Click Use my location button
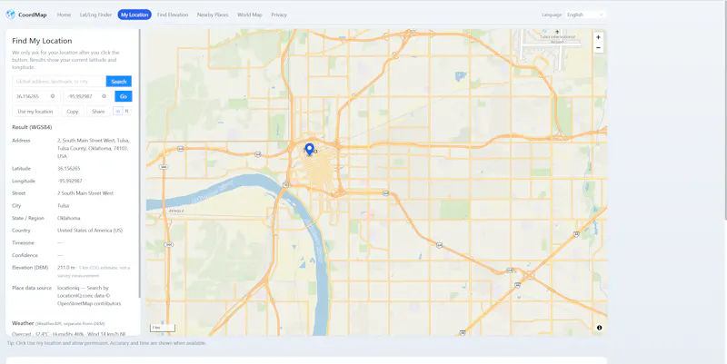This screenshot has width=727, height=364. [35, 111]
